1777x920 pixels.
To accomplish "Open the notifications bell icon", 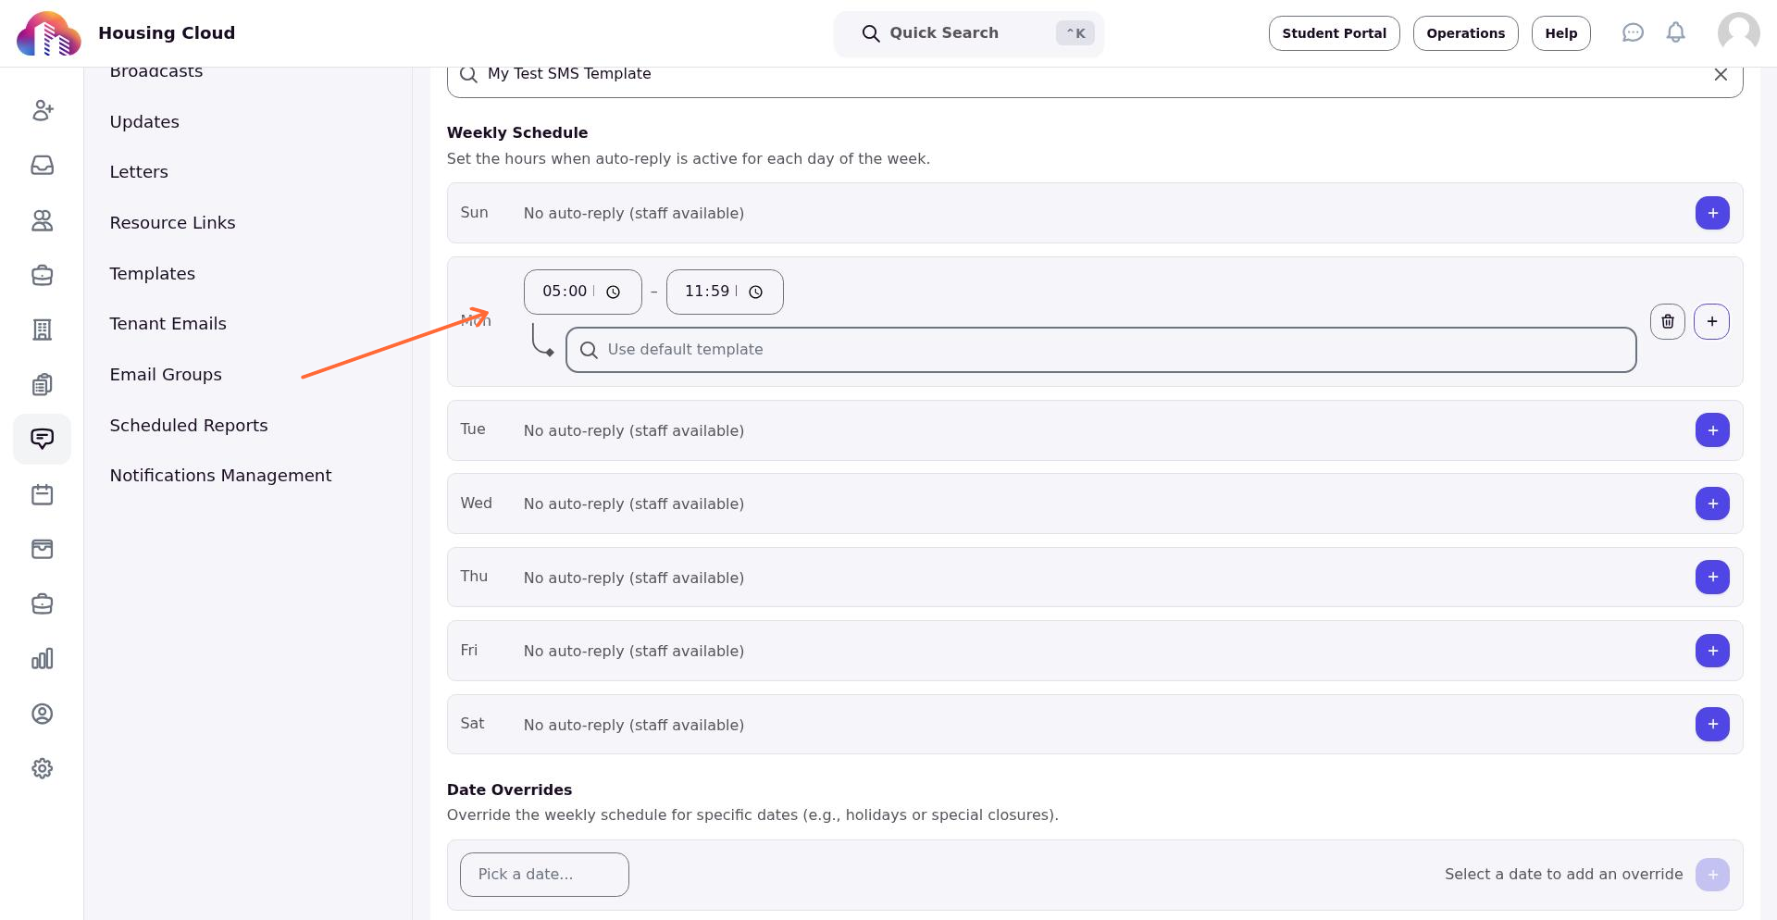I will 1676,33.
